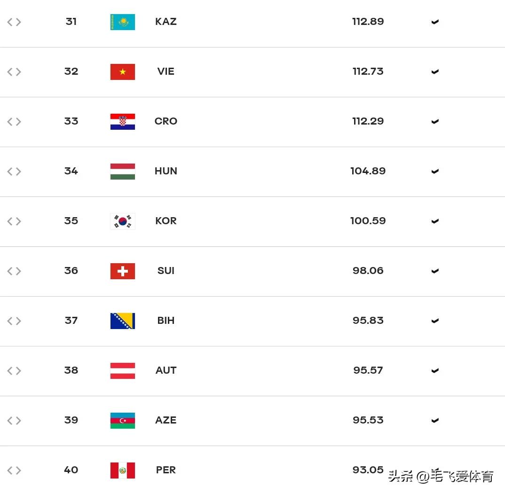Expand the AZE row dropdown chevron
Viewport: 505px width, 494px height.
point(435,421)
